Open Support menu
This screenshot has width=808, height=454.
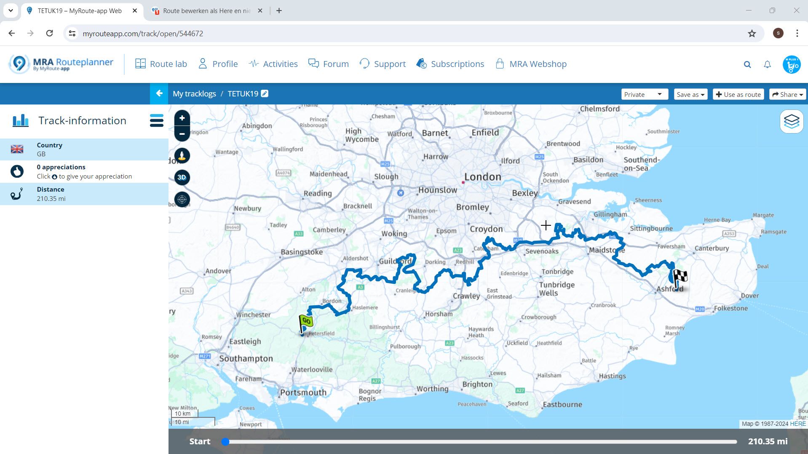coord(383,64)
